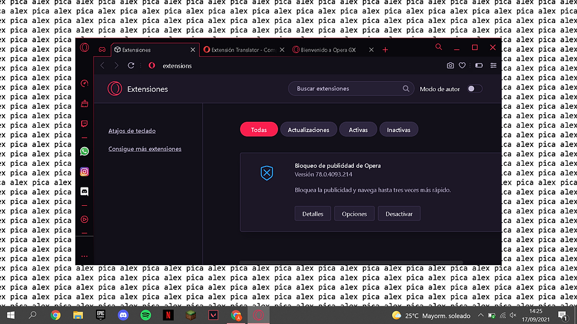Open the shopping bag sidebar icon
This screenshot has width=577, height=324.
pos(85,103)
